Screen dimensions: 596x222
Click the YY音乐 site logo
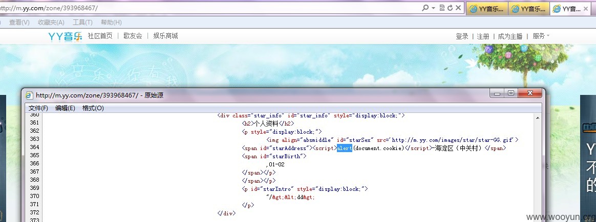point(65,36)
